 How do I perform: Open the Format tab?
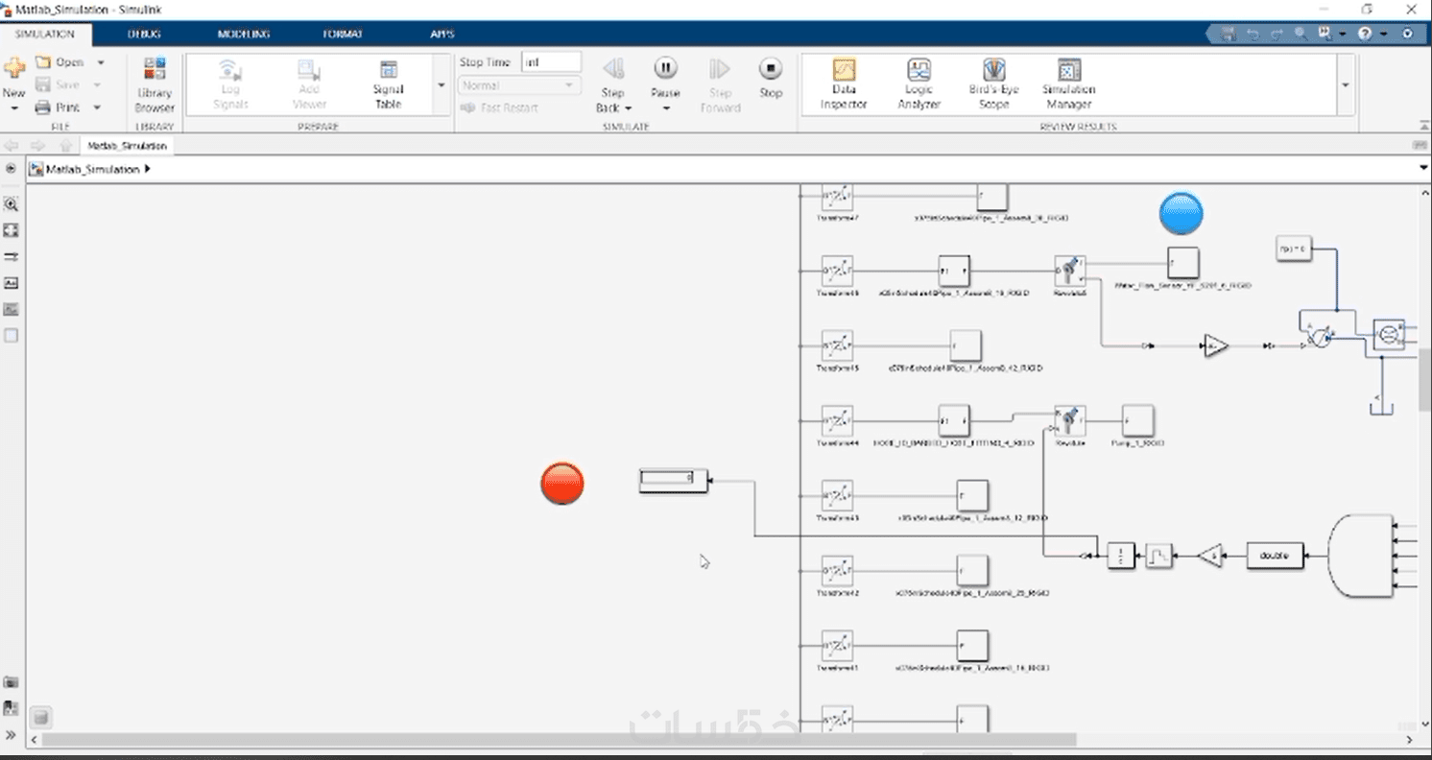click(343, 34)
